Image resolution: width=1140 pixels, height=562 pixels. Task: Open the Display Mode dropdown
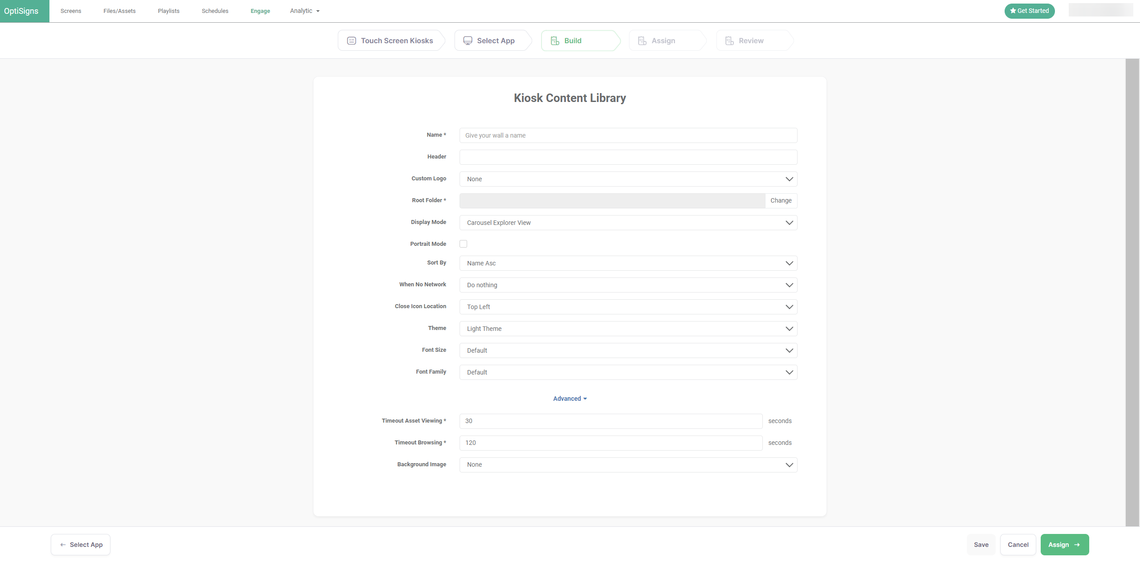coord(628,223)
